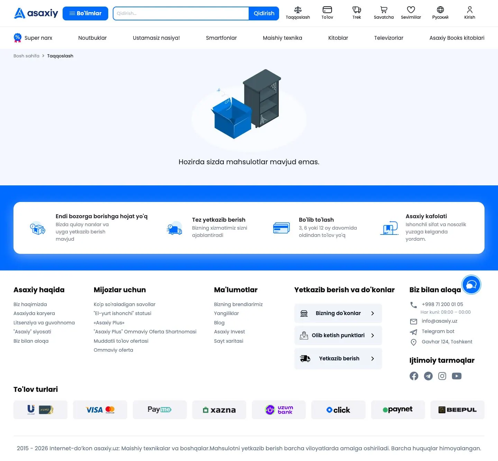Open the live chat bubble button

click(471, 285)
